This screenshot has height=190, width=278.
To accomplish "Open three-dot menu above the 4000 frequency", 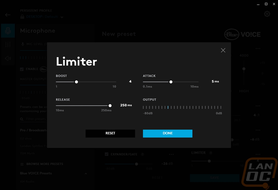I will (x=258, y=48).
